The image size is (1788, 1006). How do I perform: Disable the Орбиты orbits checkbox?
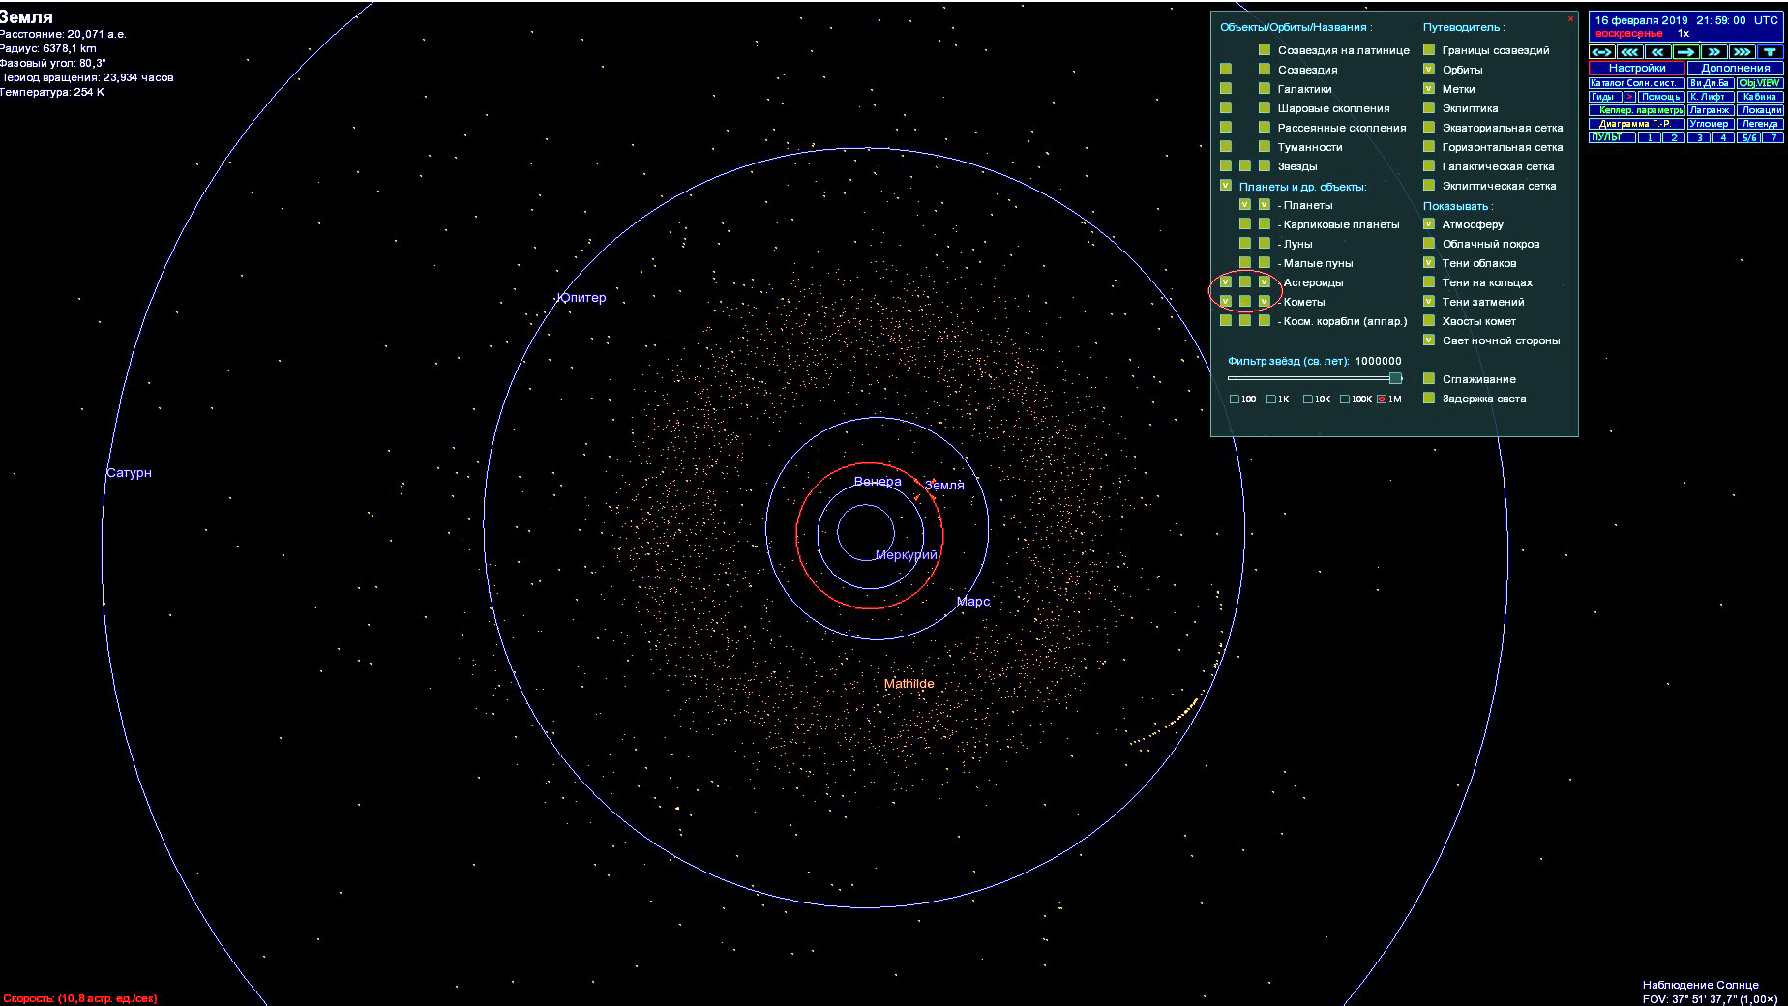click(x=1429, y=70)
